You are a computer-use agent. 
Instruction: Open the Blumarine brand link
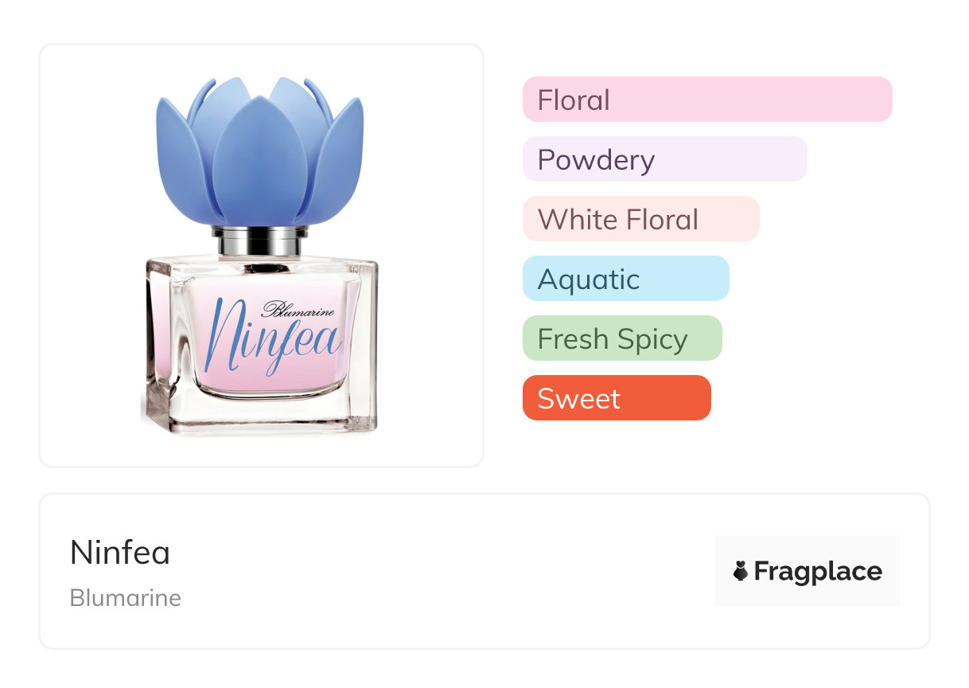(x=126, y=598)
